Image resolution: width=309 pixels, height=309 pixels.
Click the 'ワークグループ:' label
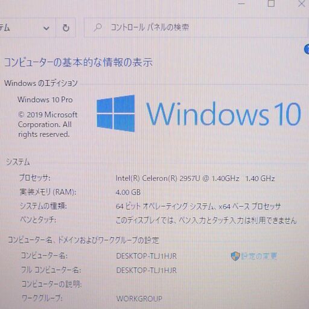(42, 298)
